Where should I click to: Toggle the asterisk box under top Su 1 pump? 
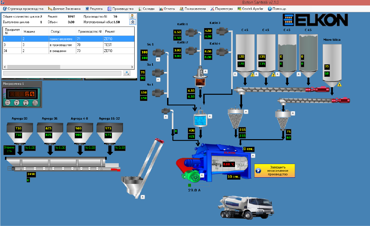(x=158, y=59)
